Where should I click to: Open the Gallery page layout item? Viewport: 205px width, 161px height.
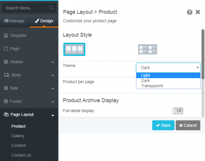(18, 136)
